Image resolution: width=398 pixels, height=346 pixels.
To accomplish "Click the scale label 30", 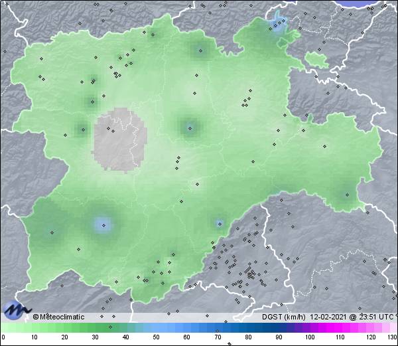I will (x=95, y=337).
